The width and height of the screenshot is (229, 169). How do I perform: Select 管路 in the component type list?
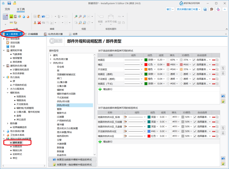(x=59, y=109)
